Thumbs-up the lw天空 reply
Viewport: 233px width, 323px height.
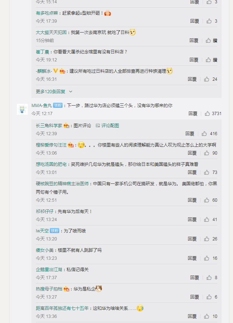coord(207,239)
